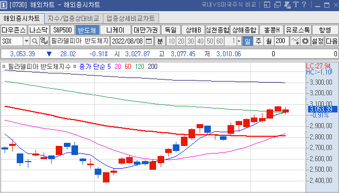This screenshot has height=193, width=339.
Task: Click the 영 symbol lookup icon
Action: coord(44,41)
